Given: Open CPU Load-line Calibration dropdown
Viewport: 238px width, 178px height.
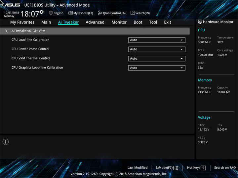Looking at the screenshot, I should [x=157, y=40].
